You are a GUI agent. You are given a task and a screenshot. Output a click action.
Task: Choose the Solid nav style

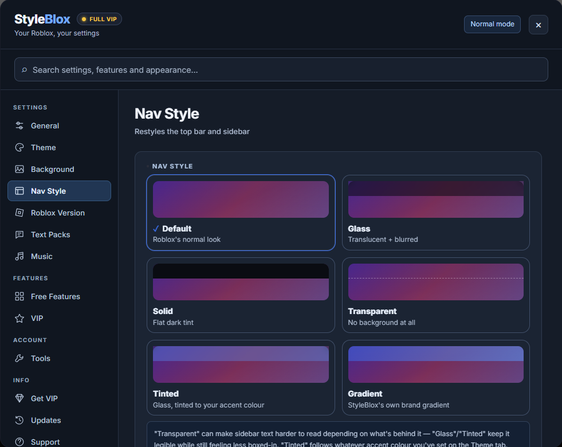pos(241,295)
